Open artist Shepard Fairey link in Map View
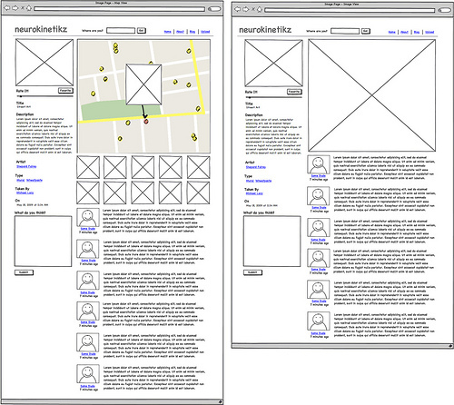 (x=26, y=166)
